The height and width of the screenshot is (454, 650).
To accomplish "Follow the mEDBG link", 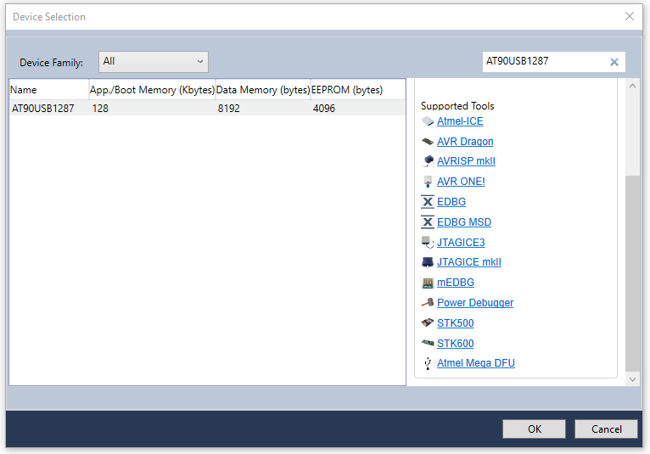I will pos(455,283).
